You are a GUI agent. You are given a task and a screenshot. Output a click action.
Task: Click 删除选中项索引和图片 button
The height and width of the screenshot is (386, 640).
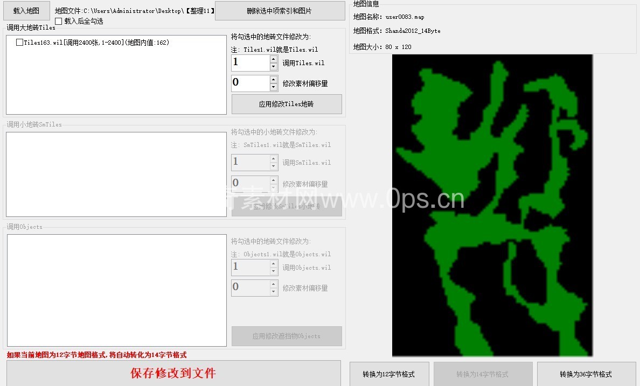tap(279, 11)
